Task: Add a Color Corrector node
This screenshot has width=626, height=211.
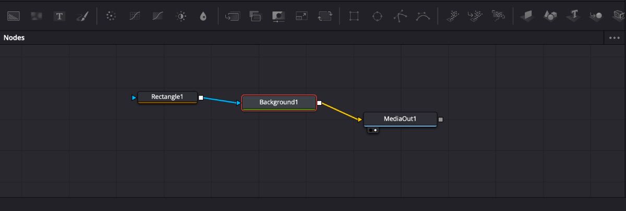Action: click(111, 16)
